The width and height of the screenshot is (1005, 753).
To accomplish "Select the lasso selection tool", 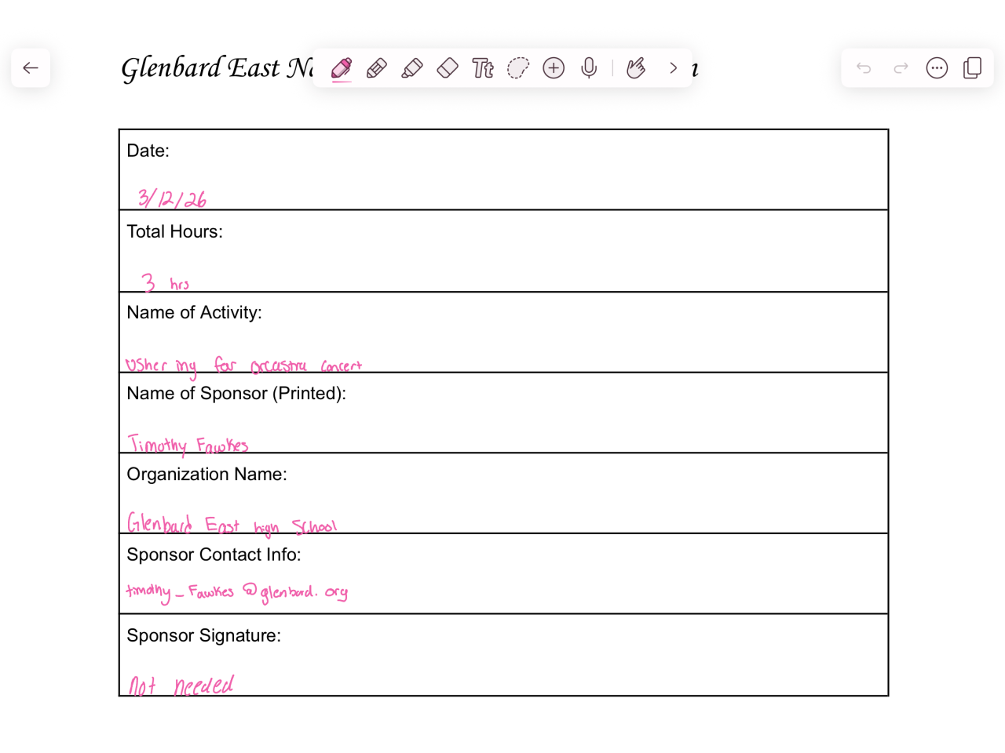I will pyautogui.click(x=518, y=68).
